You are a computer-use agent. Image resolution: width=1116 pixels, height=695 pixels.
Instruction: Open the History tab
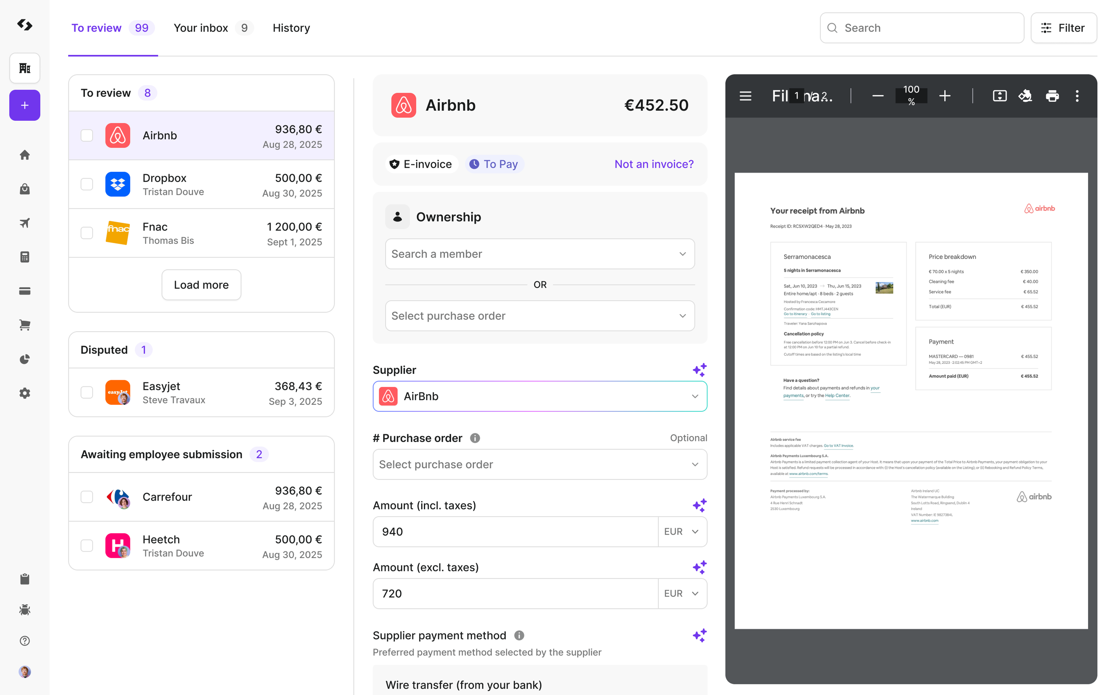pyautogui.click(x=291, y=28)
